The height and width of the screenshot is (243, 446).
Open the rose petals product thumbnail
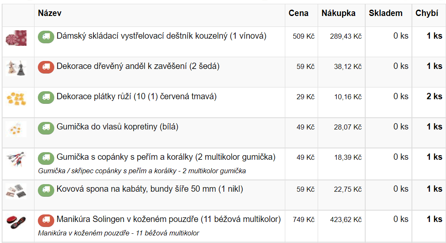(x=16, y=99)
